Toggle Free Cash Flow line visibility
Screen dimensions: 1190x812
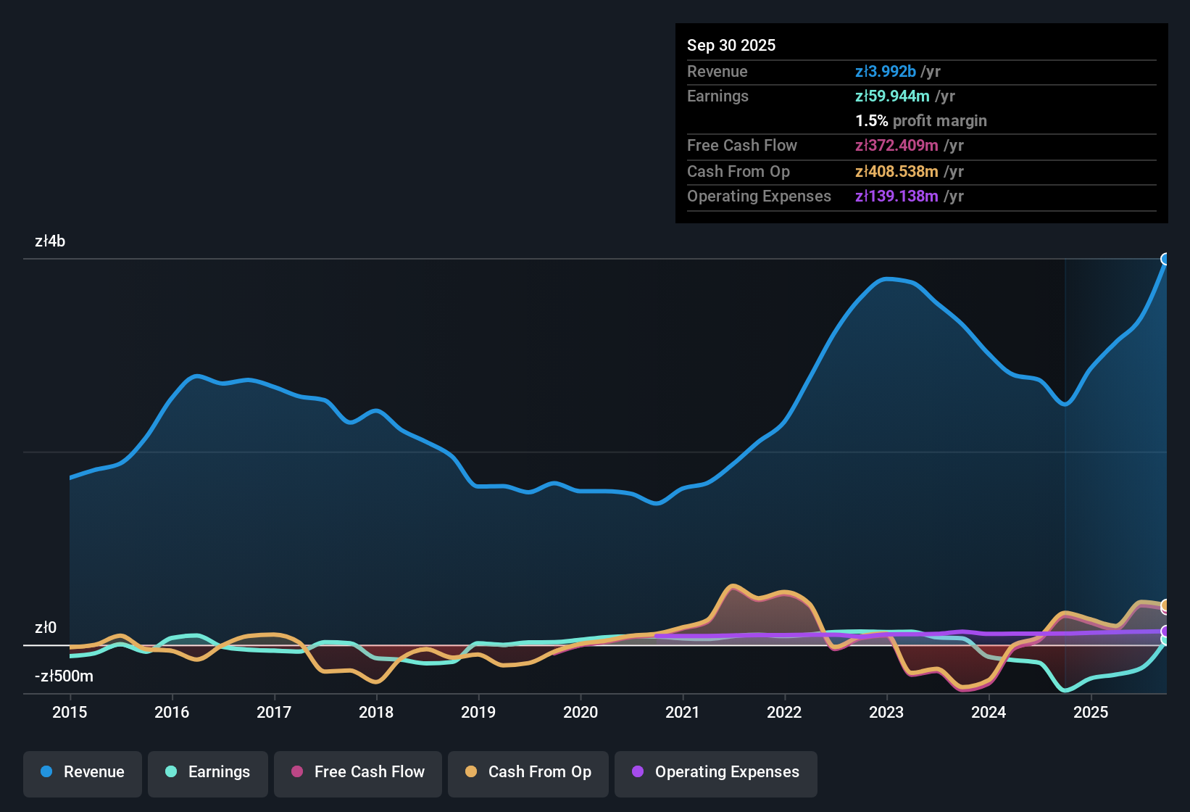pyautogui.click(x=357, y=772)
